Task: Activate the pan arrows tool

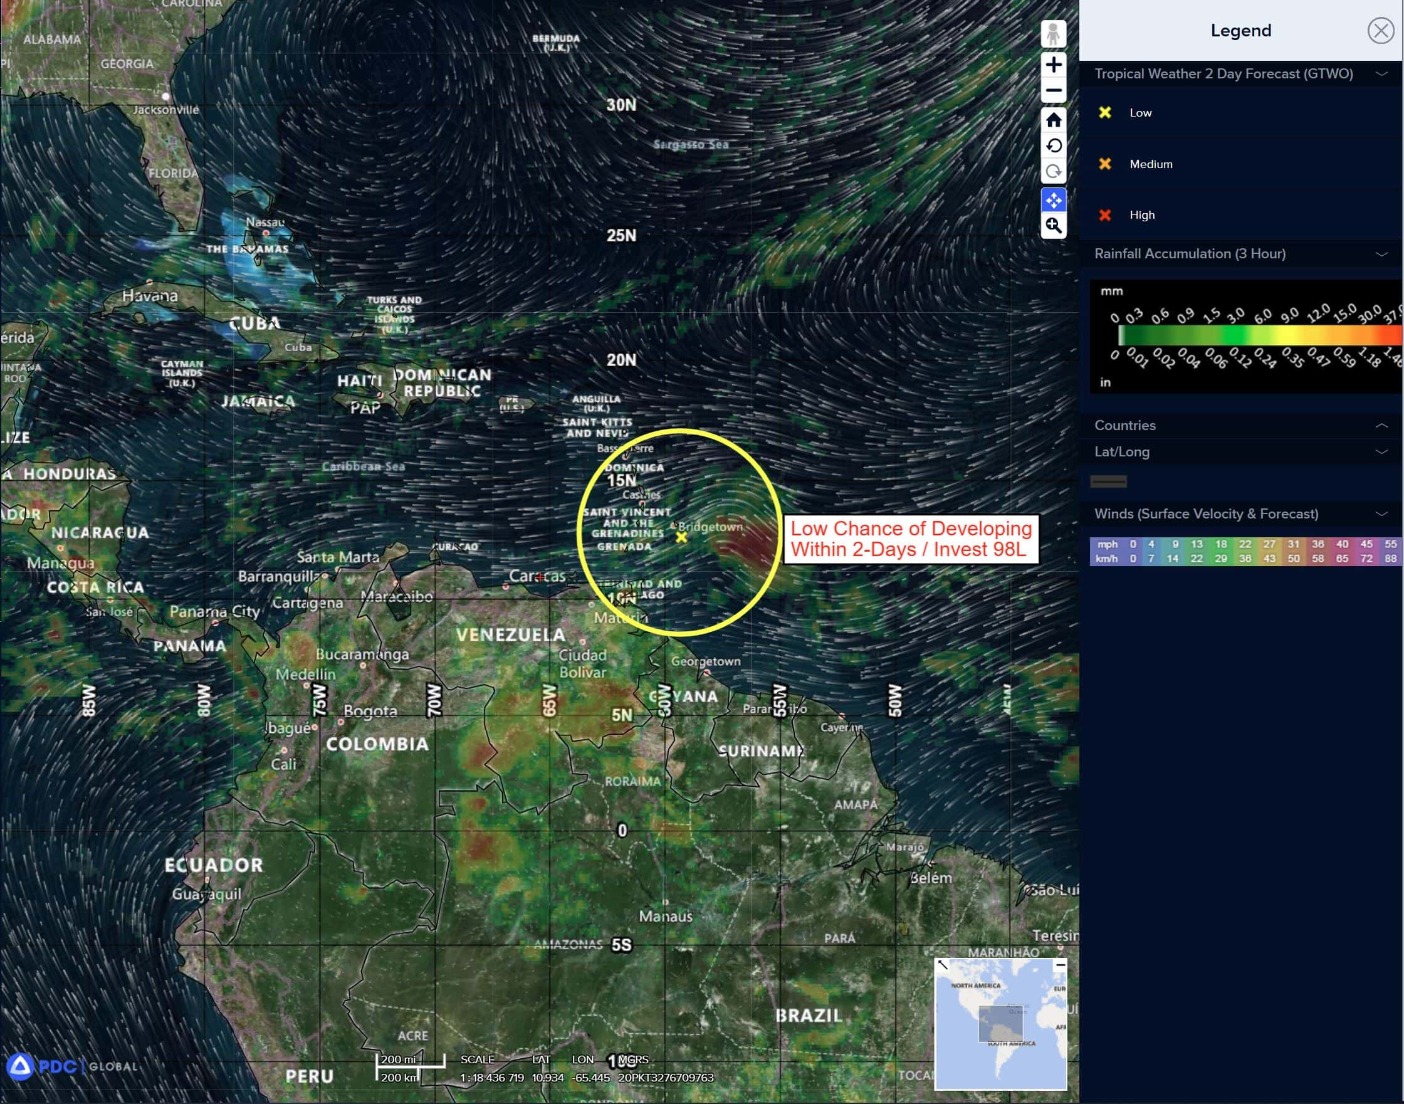Action: tap(1053, 201)
